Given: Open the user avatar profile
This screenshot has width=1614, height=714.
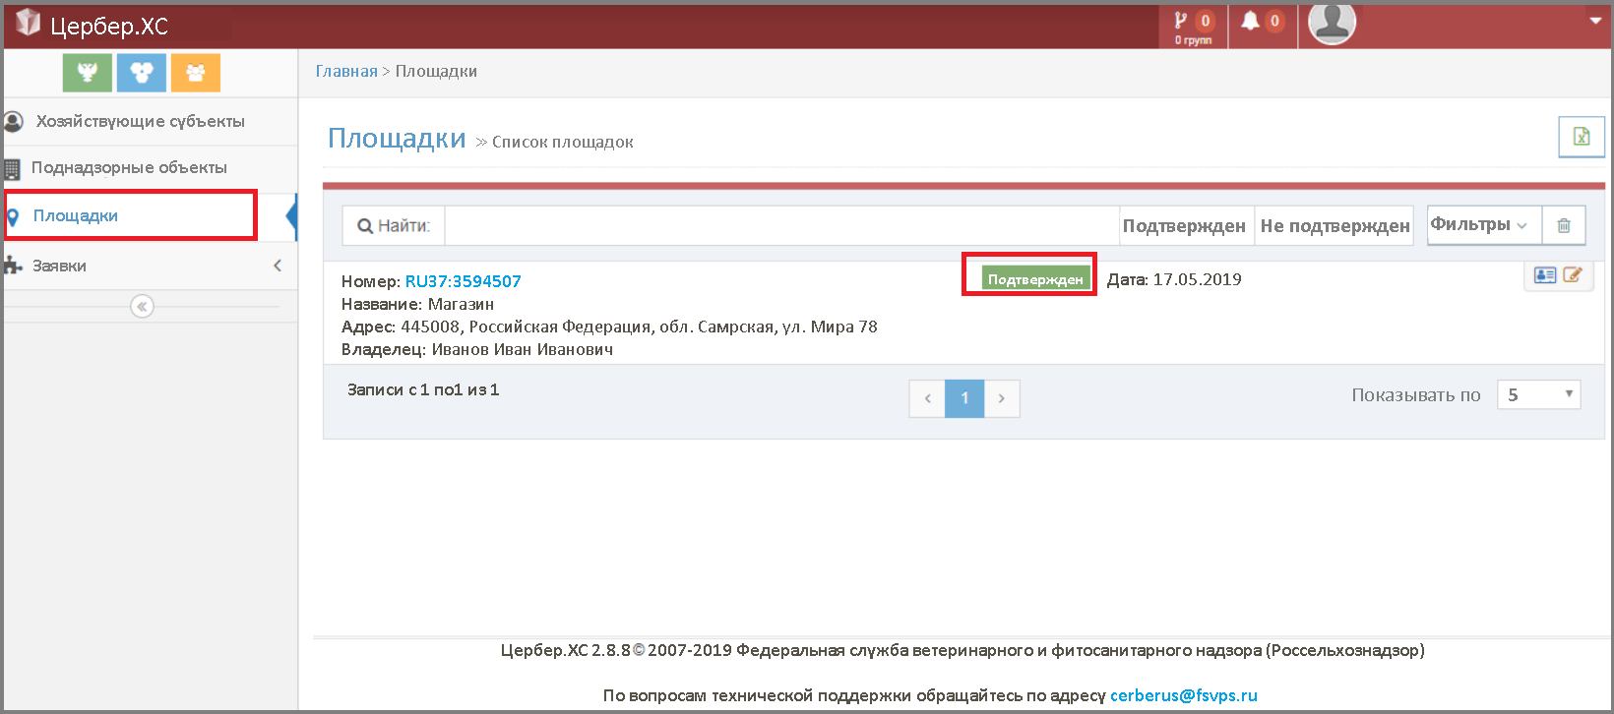Looking at the screenshot, I should (1332, 23).
